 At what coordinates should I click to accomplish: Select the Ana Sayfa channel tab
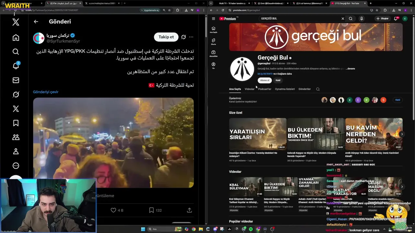[235, 89]
